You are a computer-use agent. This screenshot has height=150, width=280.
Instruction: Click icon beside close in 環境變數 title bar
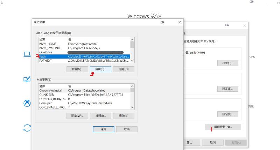tap(162, 22)
